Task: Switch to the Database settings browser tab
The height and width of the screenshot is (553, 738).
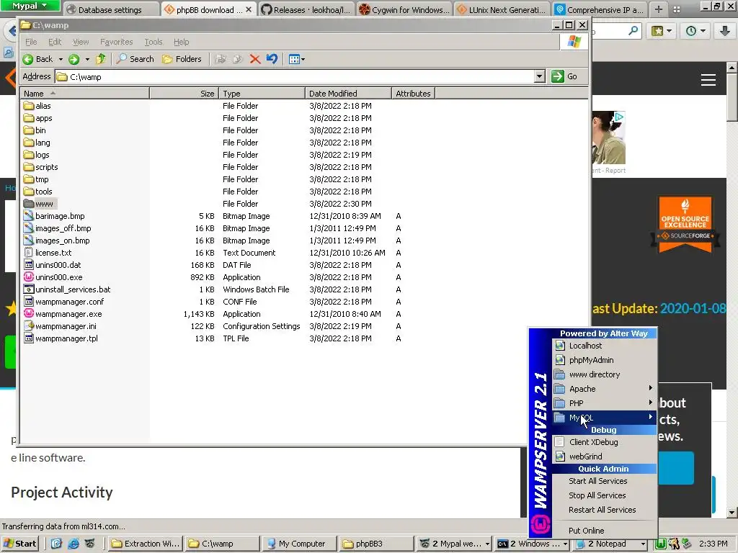Action: (110, 9)
